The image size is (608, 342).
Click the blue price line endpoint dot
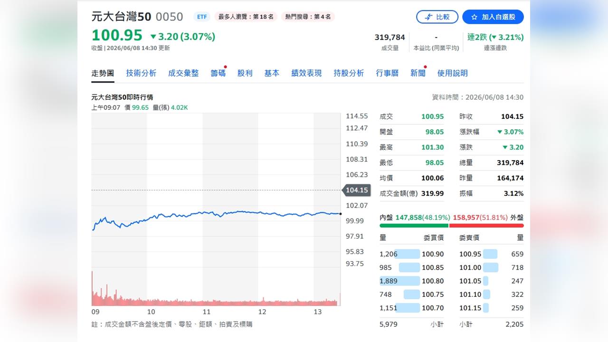tap(340, 214)
